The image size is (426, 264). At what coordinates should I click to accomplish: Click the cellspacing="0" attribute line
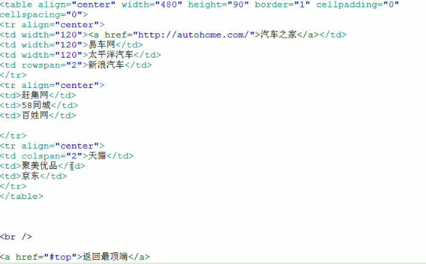click(x=44, y=15)
